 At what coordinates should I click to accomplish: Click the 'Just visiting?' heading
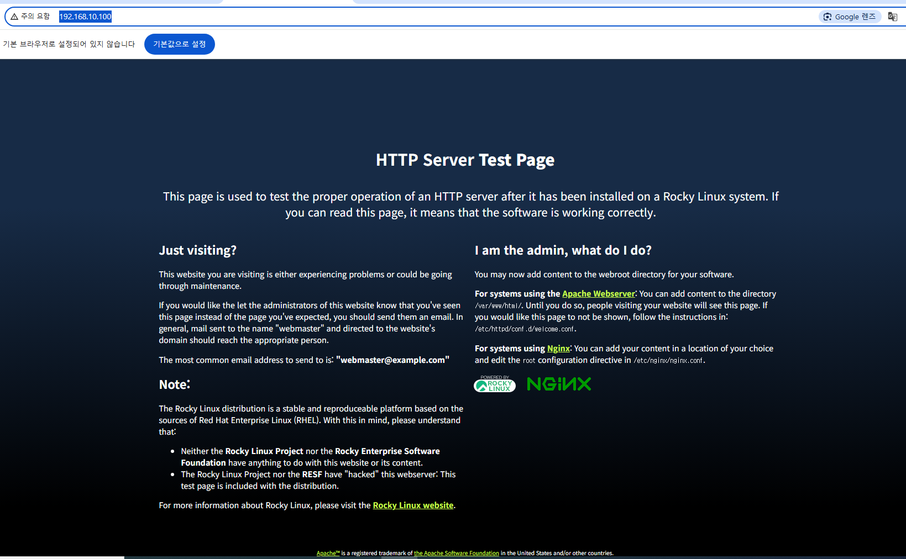198,250
